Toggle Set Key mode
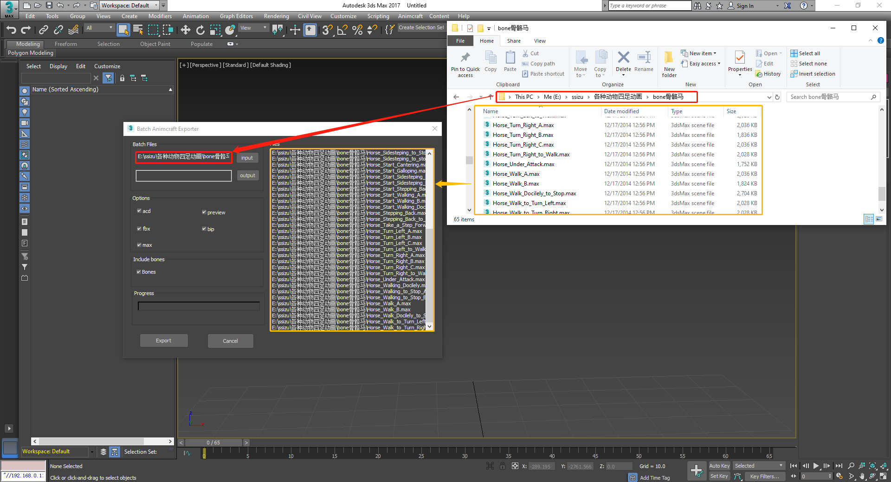The height and width of the screenshot is (482, 891). click(719, 476)
